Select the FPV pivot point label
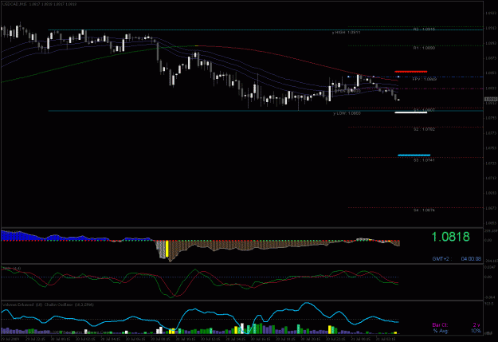 coord(425,79)
